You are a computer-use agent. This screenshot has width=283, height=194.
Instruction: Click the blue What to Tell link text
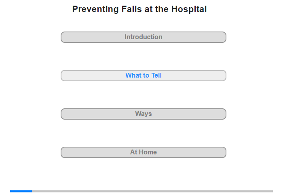[x=144, y=76]
